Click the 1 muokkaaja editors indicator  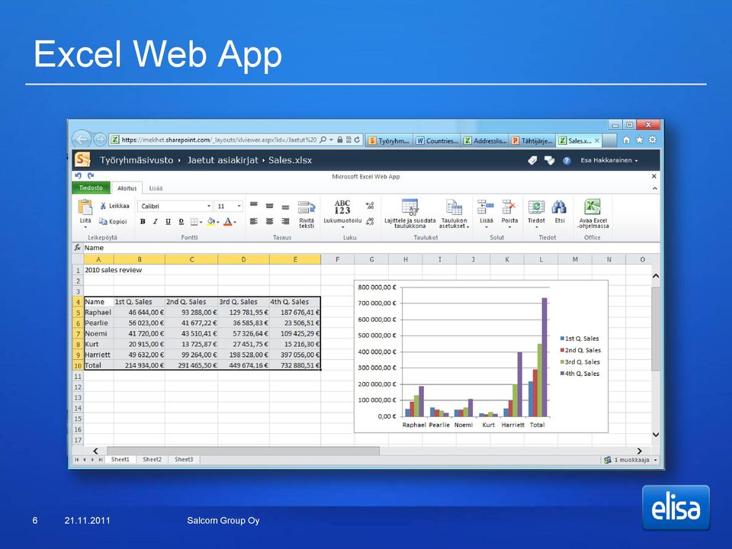(x=631, y=460)
